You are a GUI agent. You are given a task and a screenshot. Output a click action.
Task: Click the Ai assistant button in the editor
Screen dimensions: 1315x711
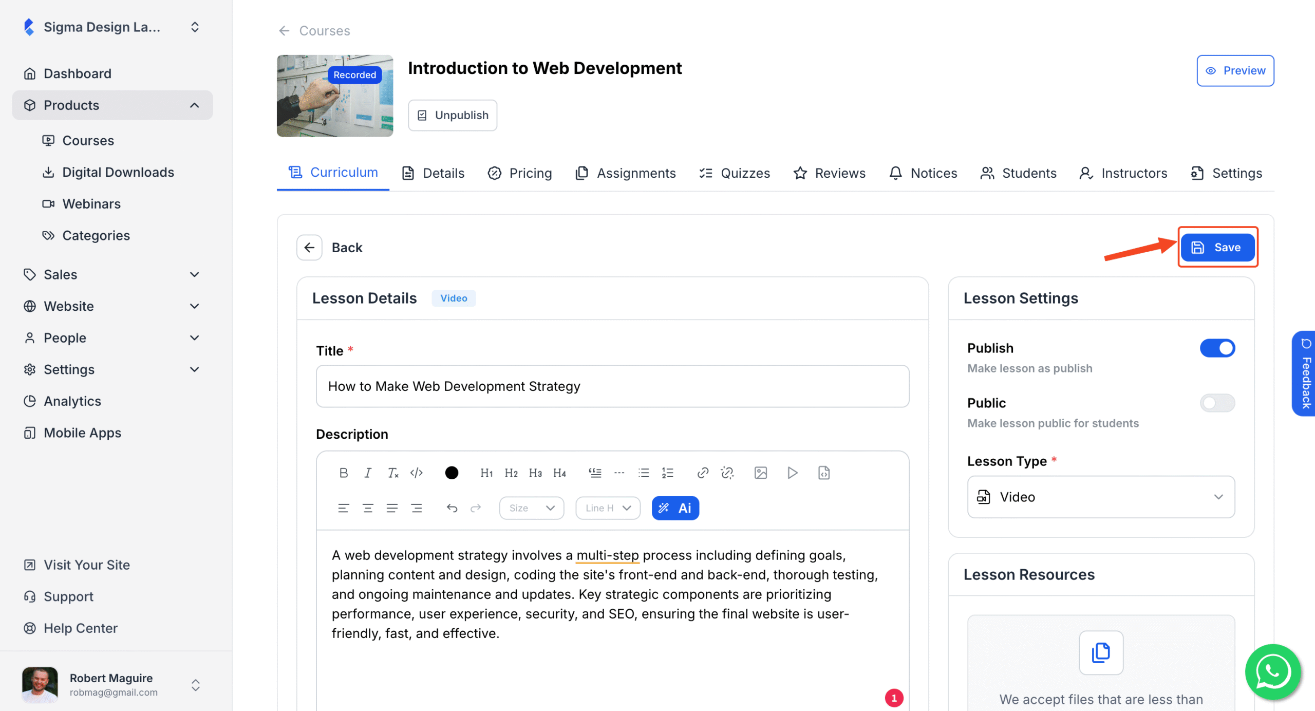coord(675,508)
